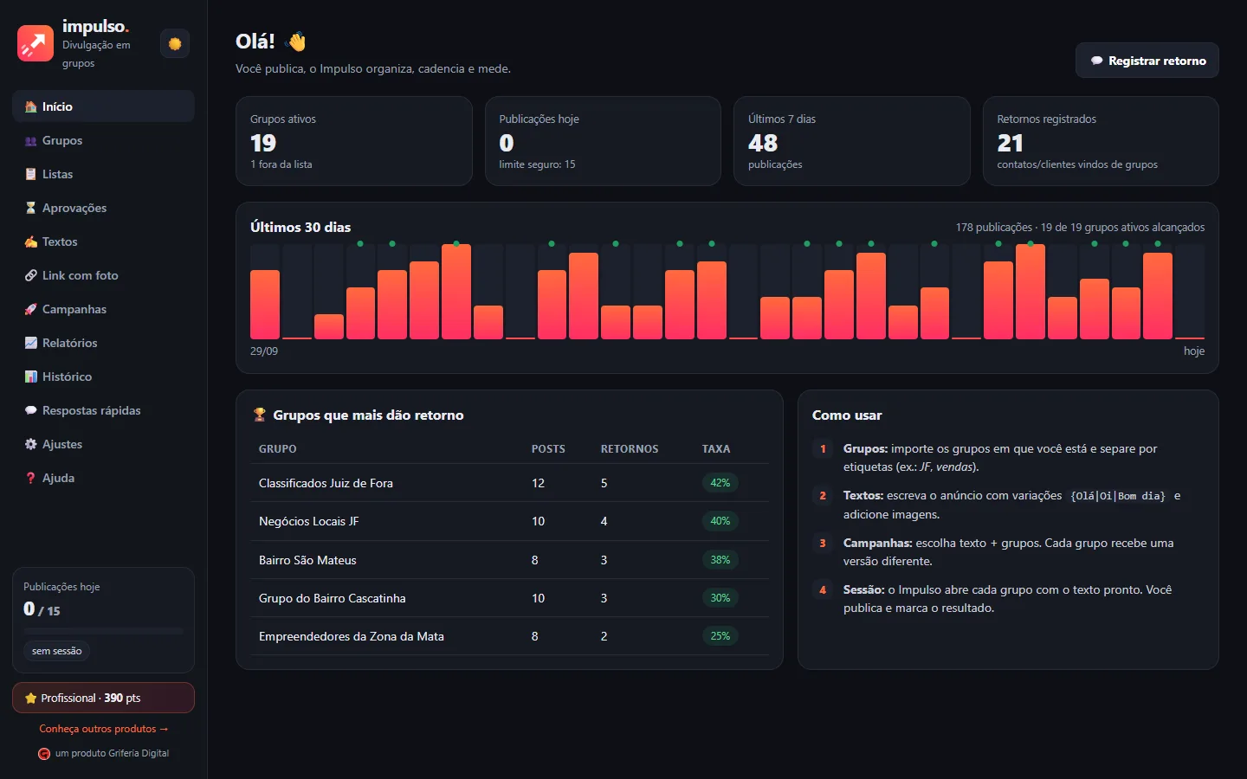Open the Retornos registrados card
Image resolution: width=1247 pixels, height=779 pixels.
pyautogui.click(x=1101, y=141)
